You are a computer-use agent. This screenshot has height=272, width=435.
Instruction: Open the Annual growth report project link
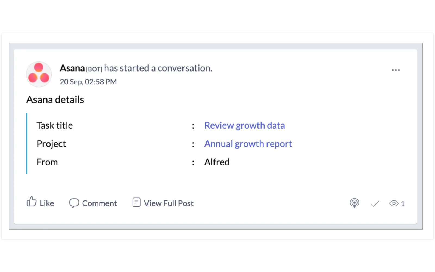point(248,144)
